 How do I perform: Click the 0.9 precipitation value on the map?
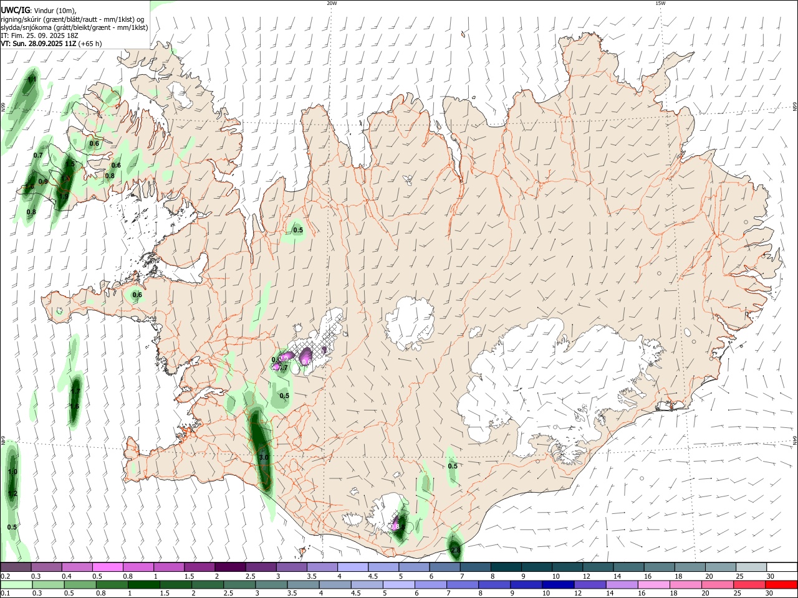43,182
